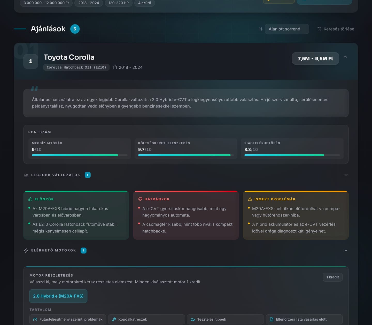
Task: Select Futásteljesítmény szerinti problémák content item
Action: click(68, 319)
